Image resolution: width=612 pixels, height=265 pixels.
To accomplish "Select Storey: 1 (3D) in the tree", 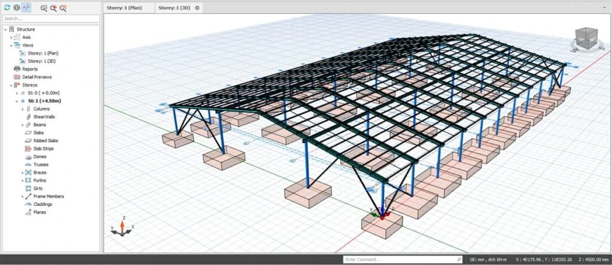I will coord(42,61).
